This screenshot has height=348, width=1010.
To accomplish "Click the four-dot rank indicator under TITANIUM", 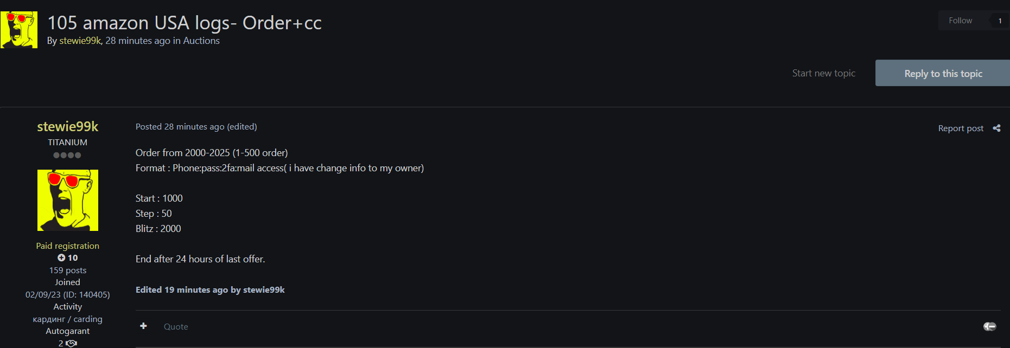I will [x=67, y=156].
